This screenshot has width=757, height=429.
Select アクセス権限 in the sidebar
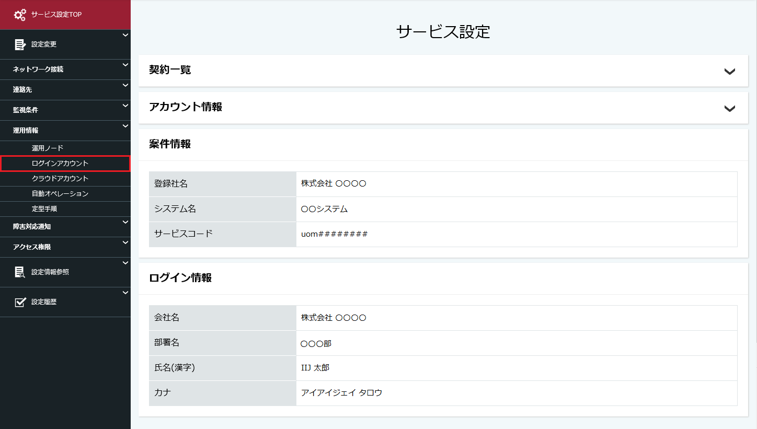click(x=65, y=247)
